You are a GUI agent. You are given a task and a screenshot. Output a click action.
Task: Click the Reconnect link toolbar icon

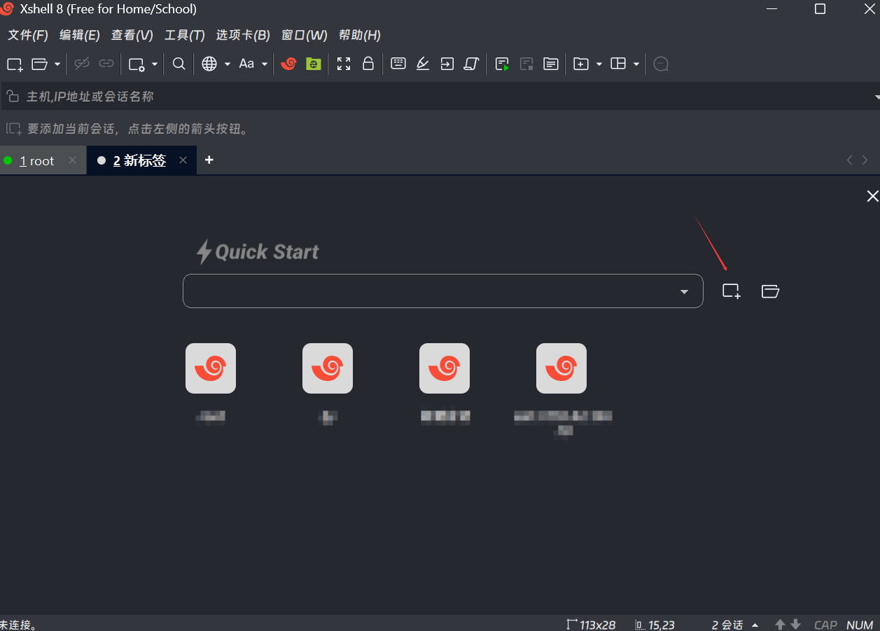pos(106,64)
